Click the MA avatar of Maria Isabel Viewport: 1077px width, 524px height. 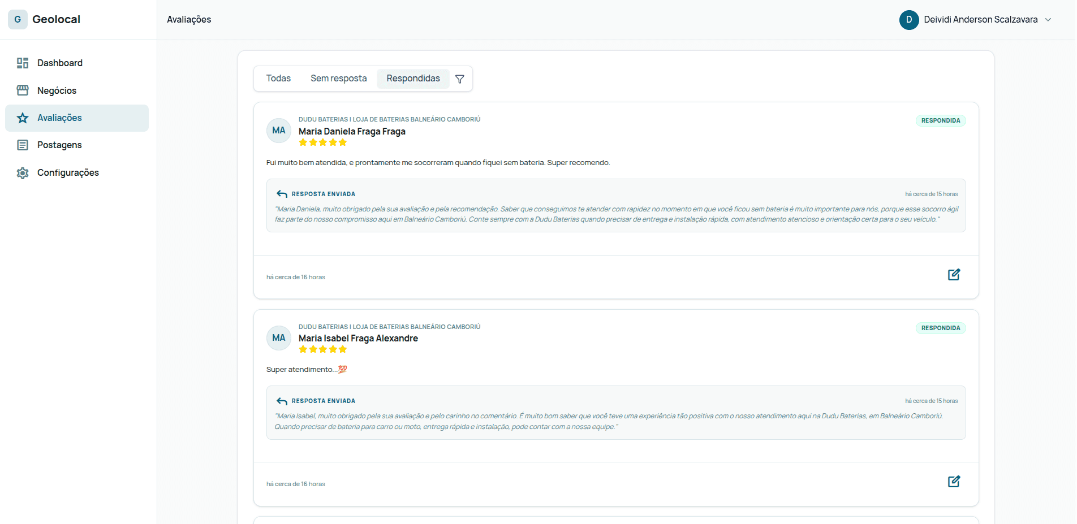coord(279,338)
